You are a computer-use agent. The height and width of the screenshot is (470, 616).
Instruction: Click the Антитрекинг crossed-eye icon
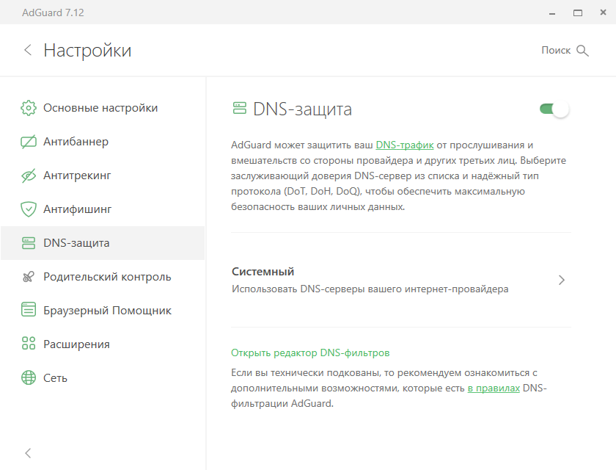coord(29,176)
